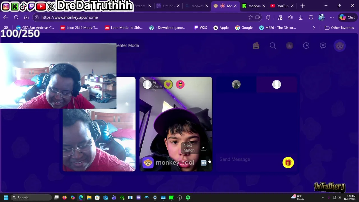Open the Download game WordPress bookmark
Image resolution: width=359 pixels, height=202 pixels.
tap(167, 28)
